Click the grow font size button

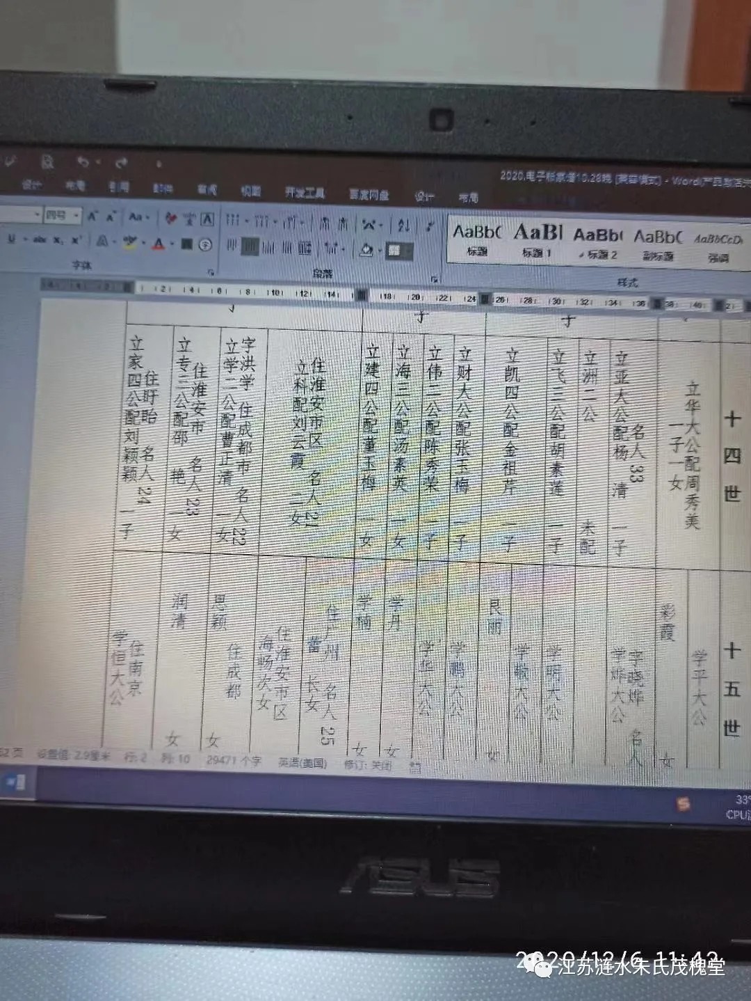tap(92, 216)
